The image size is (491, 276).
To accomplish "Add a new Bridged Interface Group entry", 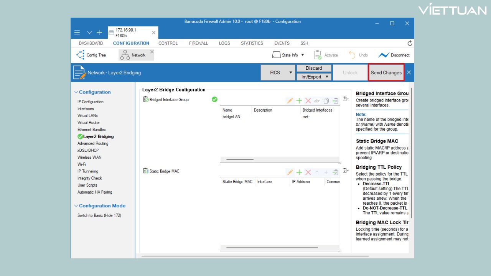I will (x=299, y=101).
